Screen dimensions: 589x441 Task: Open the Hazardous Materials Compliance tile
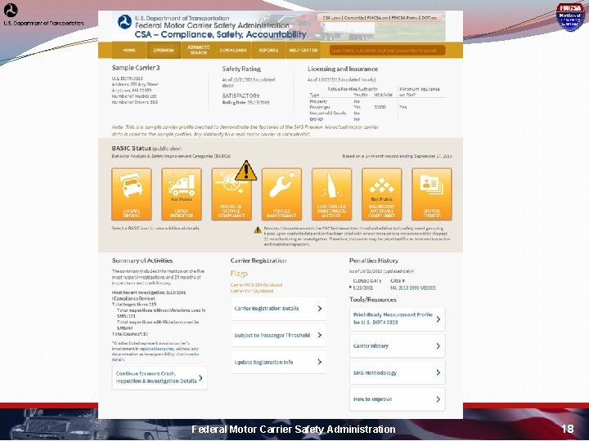tap(382, 194)
